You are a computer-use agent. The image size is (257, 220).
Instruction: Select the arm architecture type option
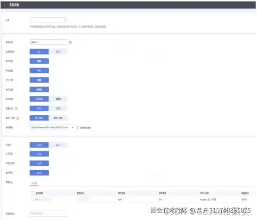tap(39, 70)
